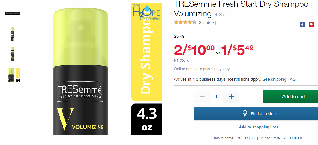View the 595 reviews count
This screenshot has height=145, width=318.
tap(211, 23)
